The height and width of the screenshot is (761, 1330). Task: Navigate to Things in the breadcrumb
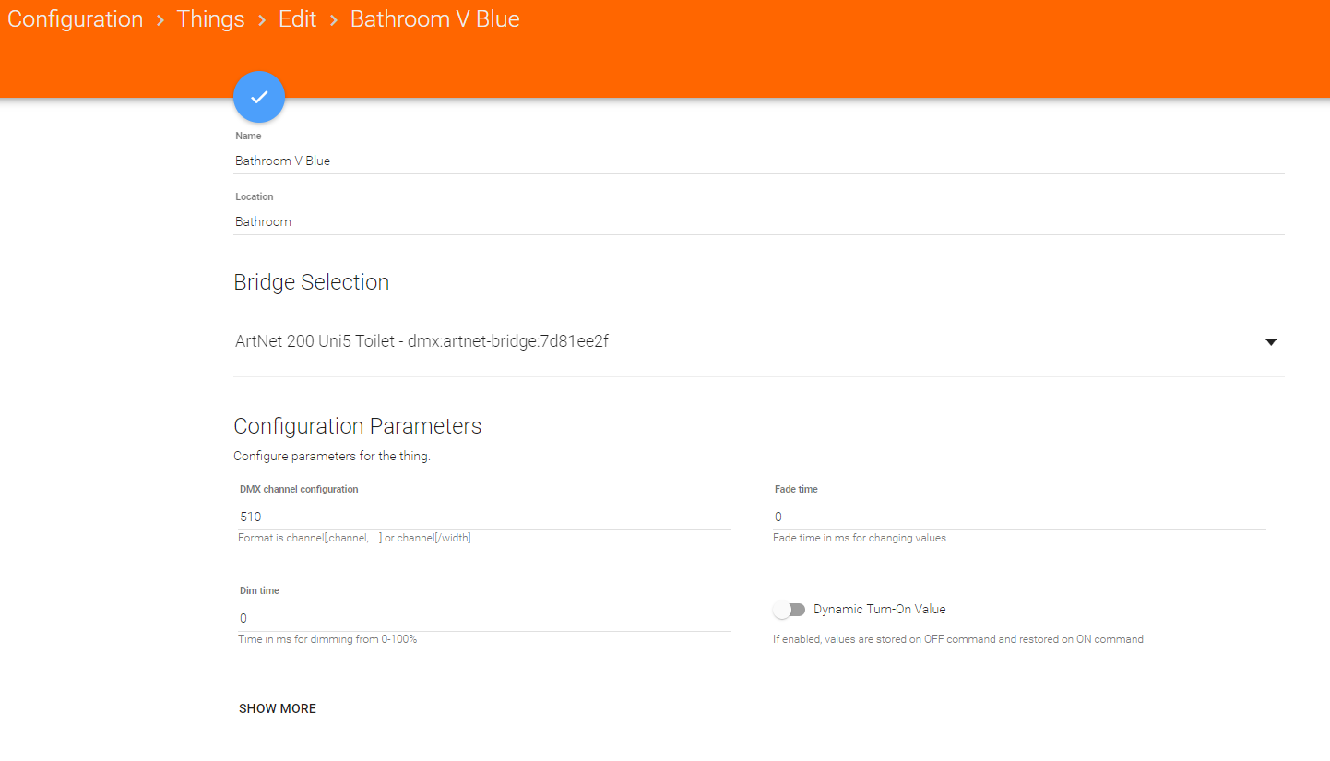(210, 19)
